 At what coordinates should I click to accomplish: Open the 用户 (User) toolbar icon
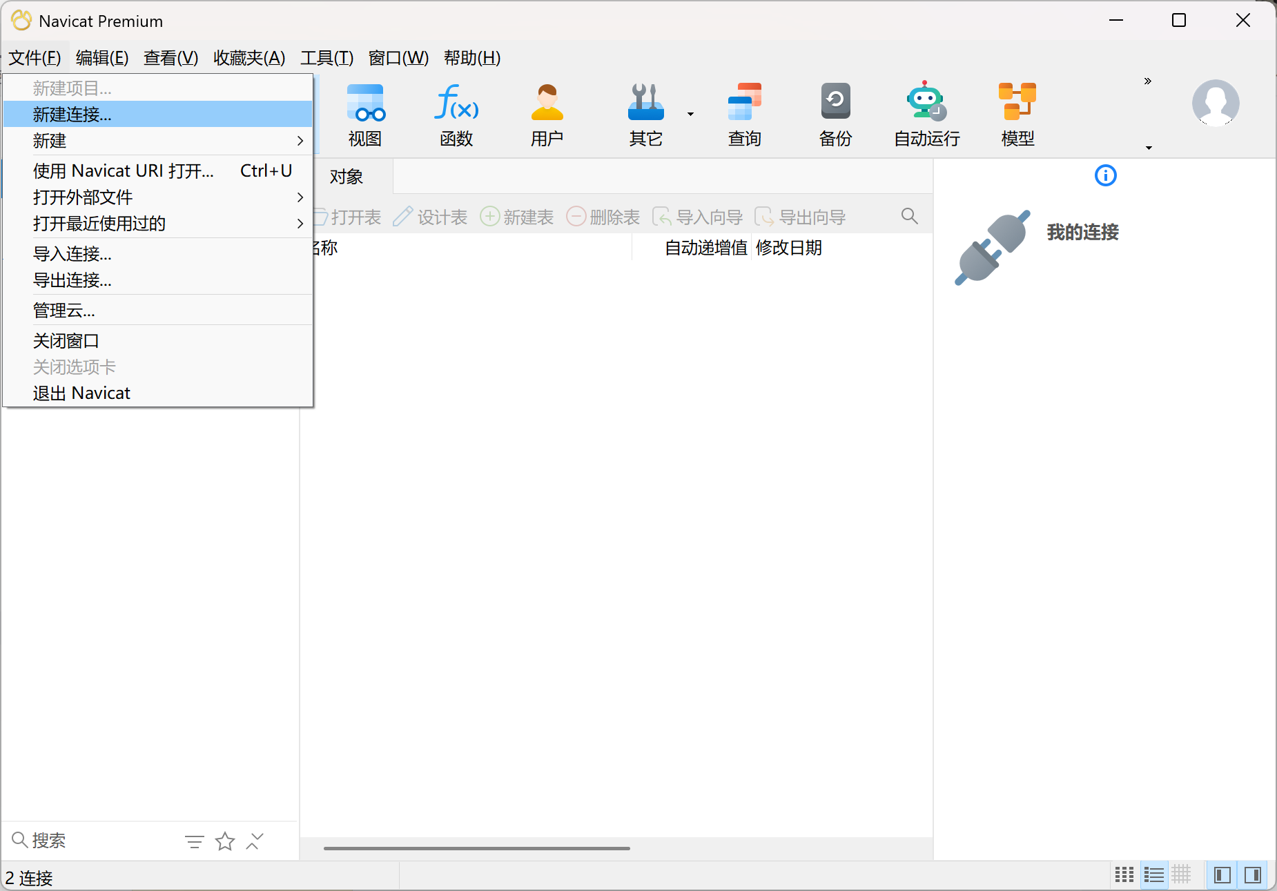[x=547, y=115]
